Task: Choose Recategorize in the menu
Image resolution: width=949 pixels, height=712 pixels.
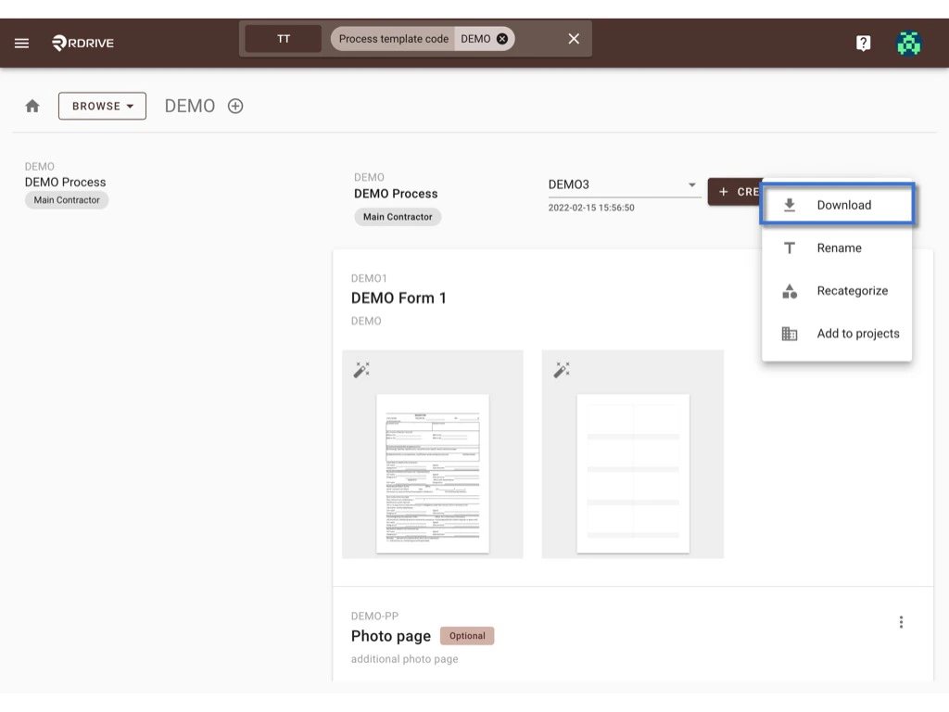Action: [852, 290]
